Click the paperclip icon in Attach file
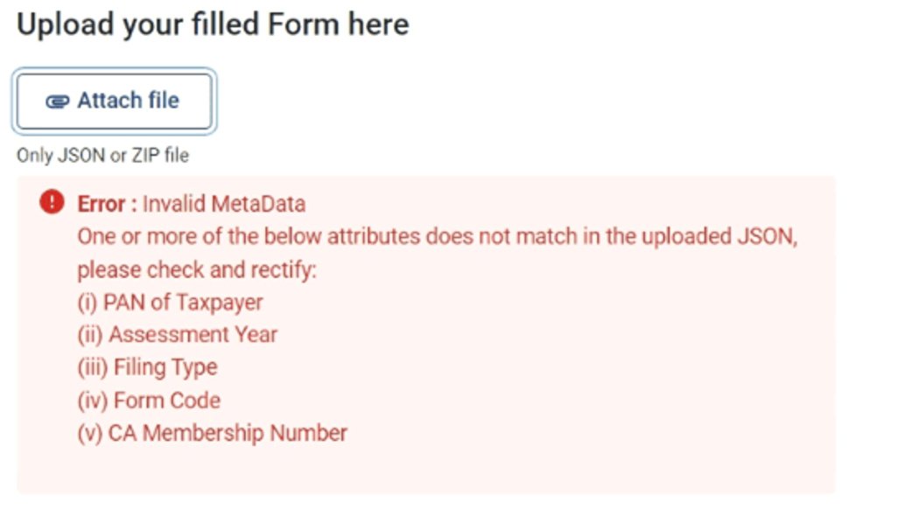The height and width of the screenshot is (523, 905). click(58, 102)
